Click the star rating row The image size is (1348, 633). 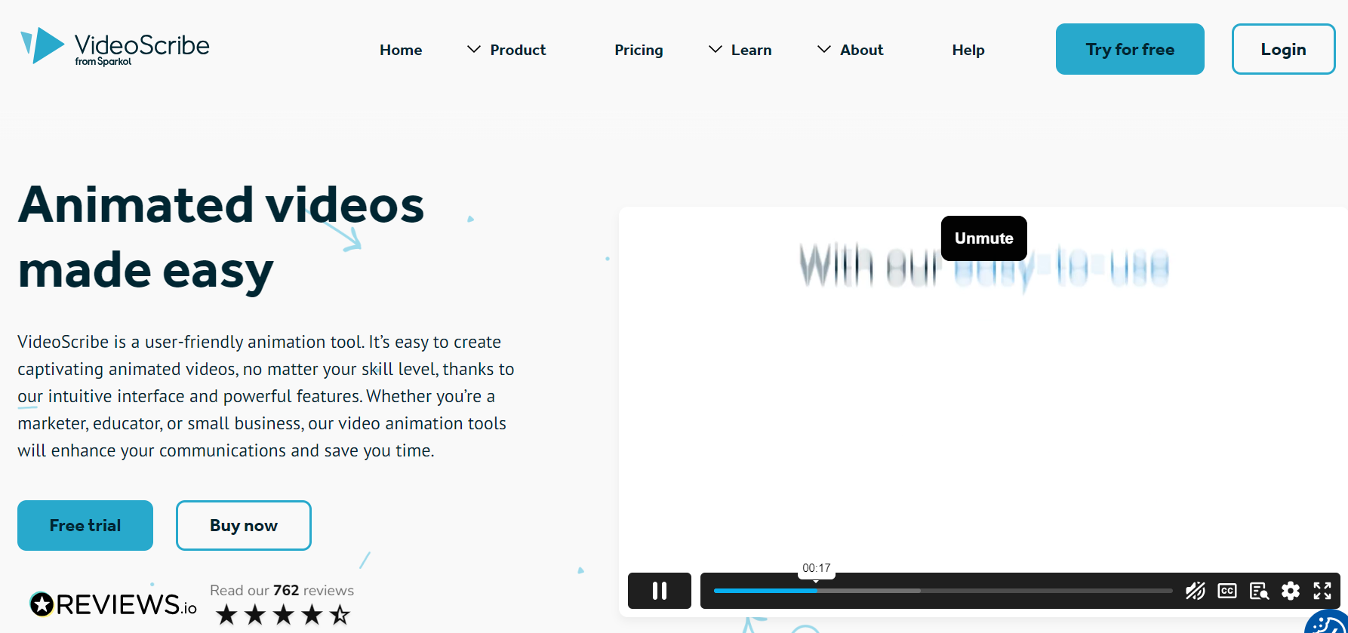coord(283,615)
